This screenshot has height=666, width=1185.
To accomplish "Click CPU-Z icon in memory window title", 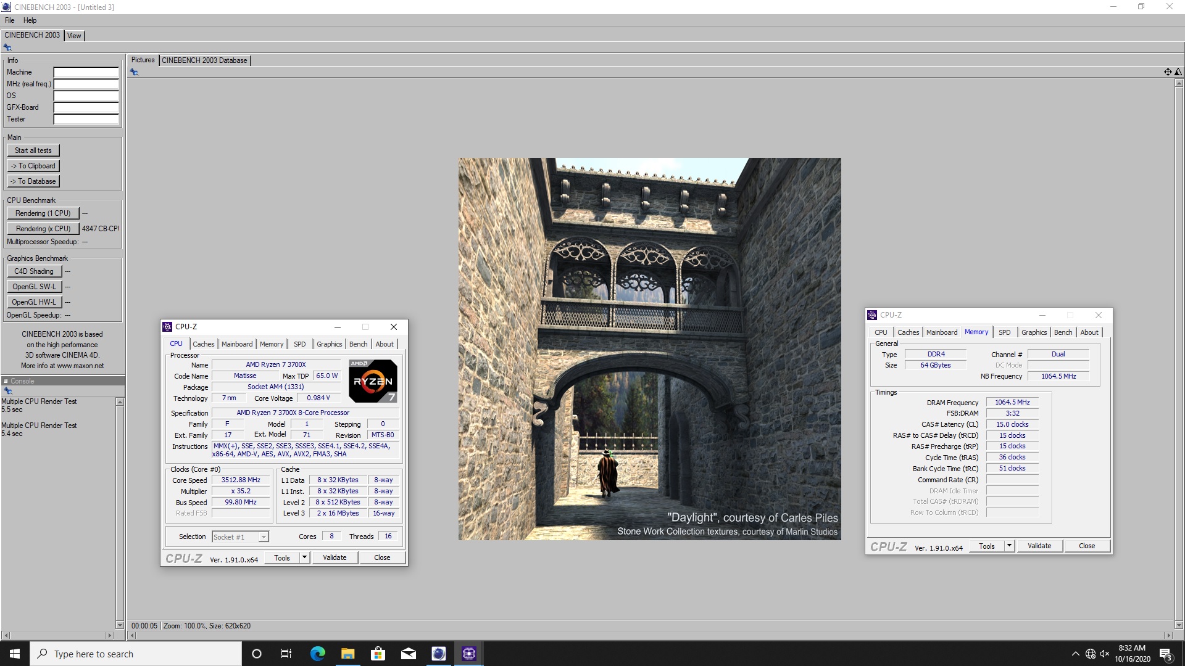I will (872, 315).
